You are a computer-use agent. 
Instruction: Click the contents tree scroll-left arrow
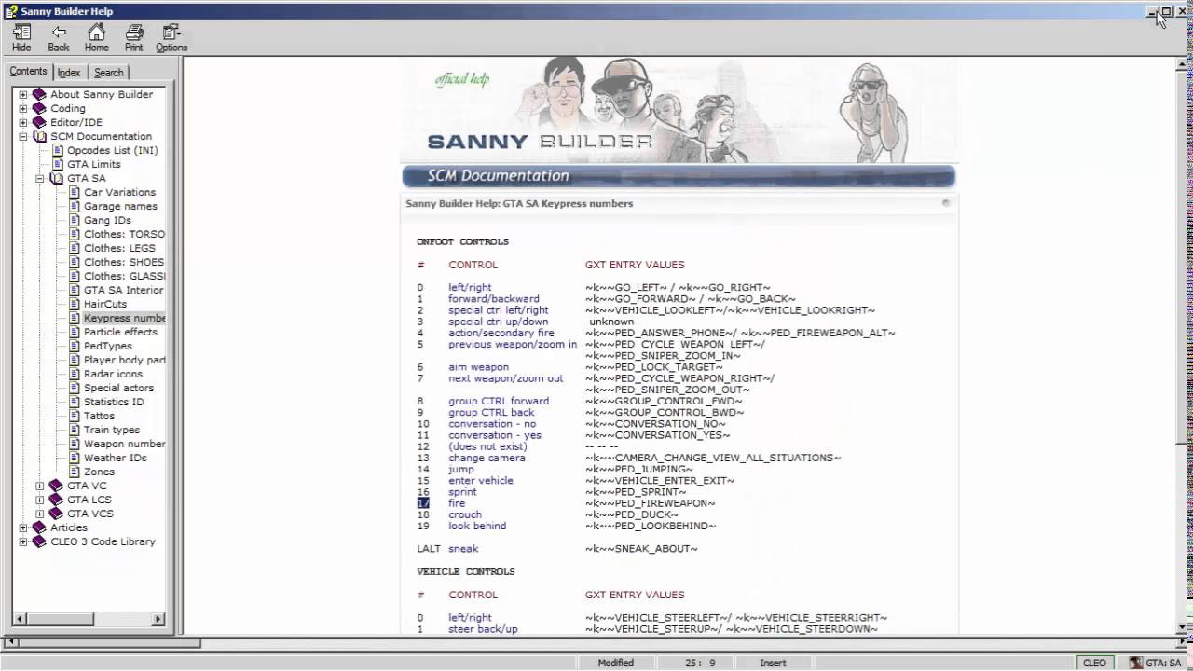[x=21, y=618]
